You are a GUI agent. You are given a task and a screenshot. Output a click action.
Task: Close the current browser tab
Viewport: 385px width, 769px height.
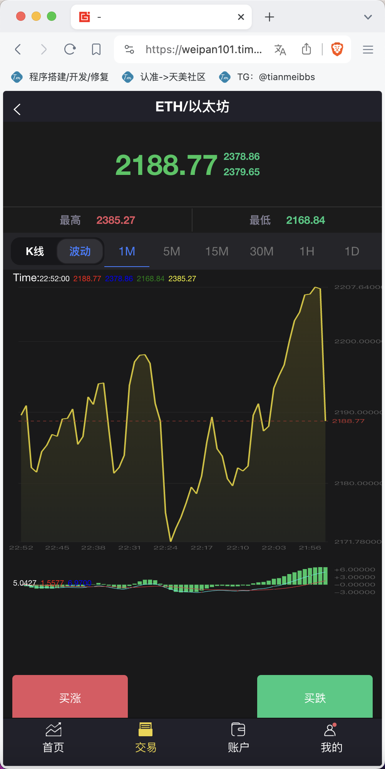pyautogui.click(x=241, y=17)
